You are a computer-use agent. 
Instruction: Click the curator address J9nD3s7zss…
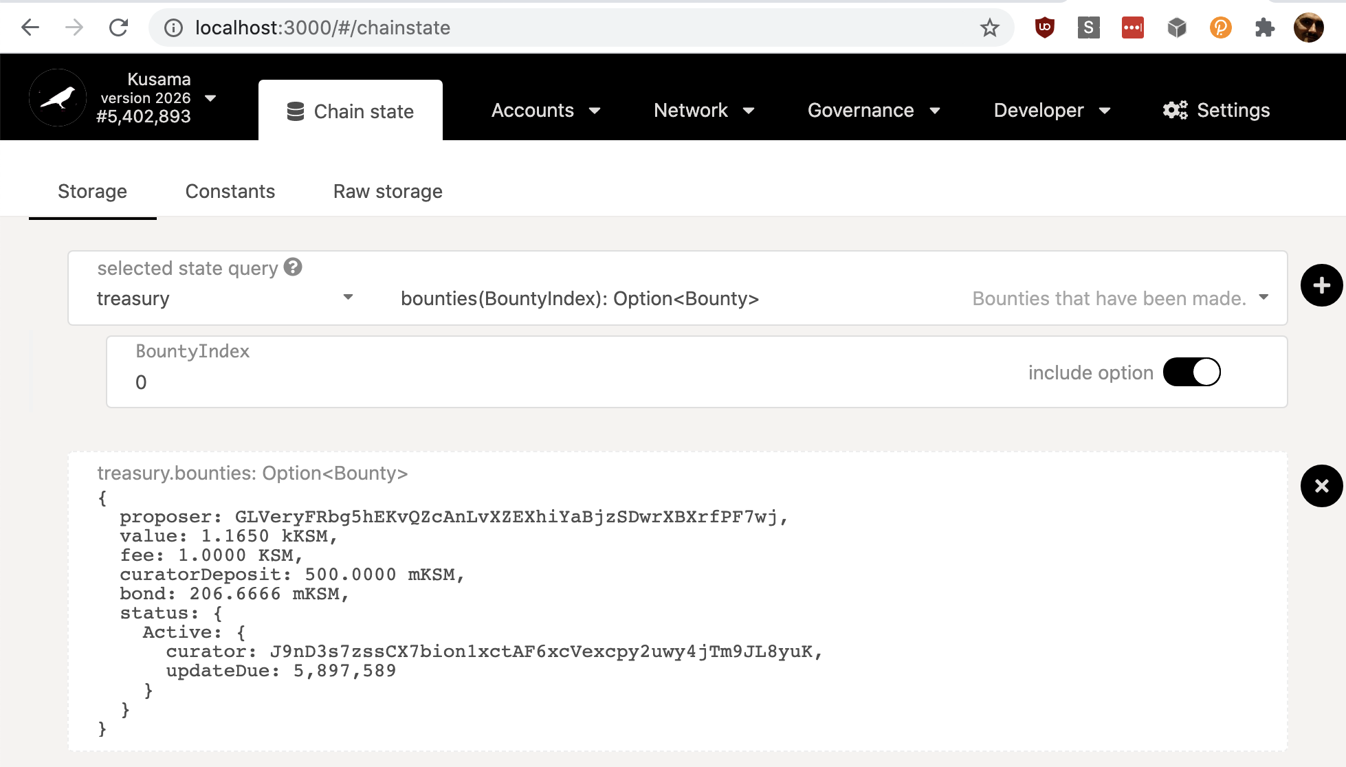pyautogui.click(x=541, y=652)
